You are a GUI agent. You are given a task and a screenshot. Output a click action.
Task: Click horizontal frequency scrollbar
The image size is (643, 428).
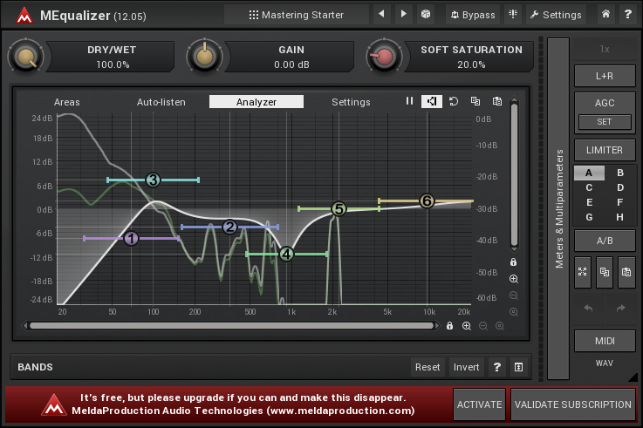point(232,326)
